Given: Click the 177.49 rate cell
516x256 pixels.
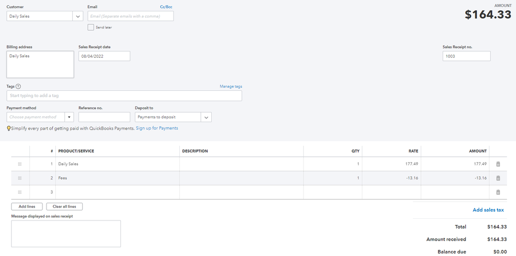Looking at the screenshot, I should pos(392,164).
